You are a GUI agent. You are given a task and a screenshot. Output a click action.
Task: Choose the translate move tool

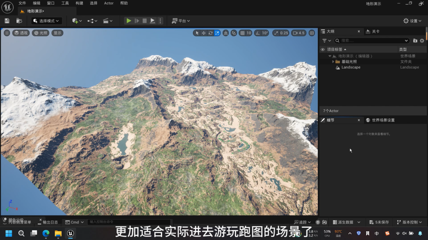pos(204,33)
